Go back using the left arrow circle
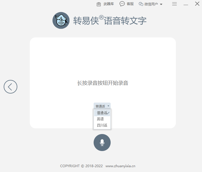Viewport: 202px width, 172px height. 10,87
